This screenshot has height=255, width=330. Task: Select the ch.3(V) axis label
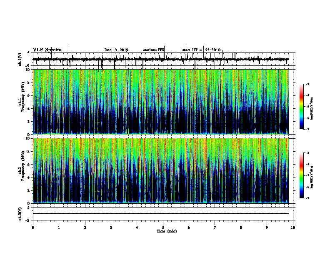pos(20,214)
